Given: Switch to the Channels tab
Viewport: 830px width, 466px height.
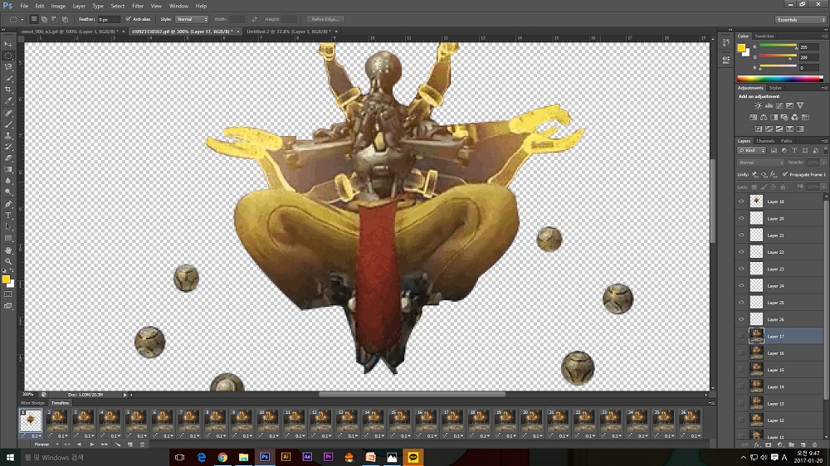Looking at the screenshot, I should pos(765,141).
